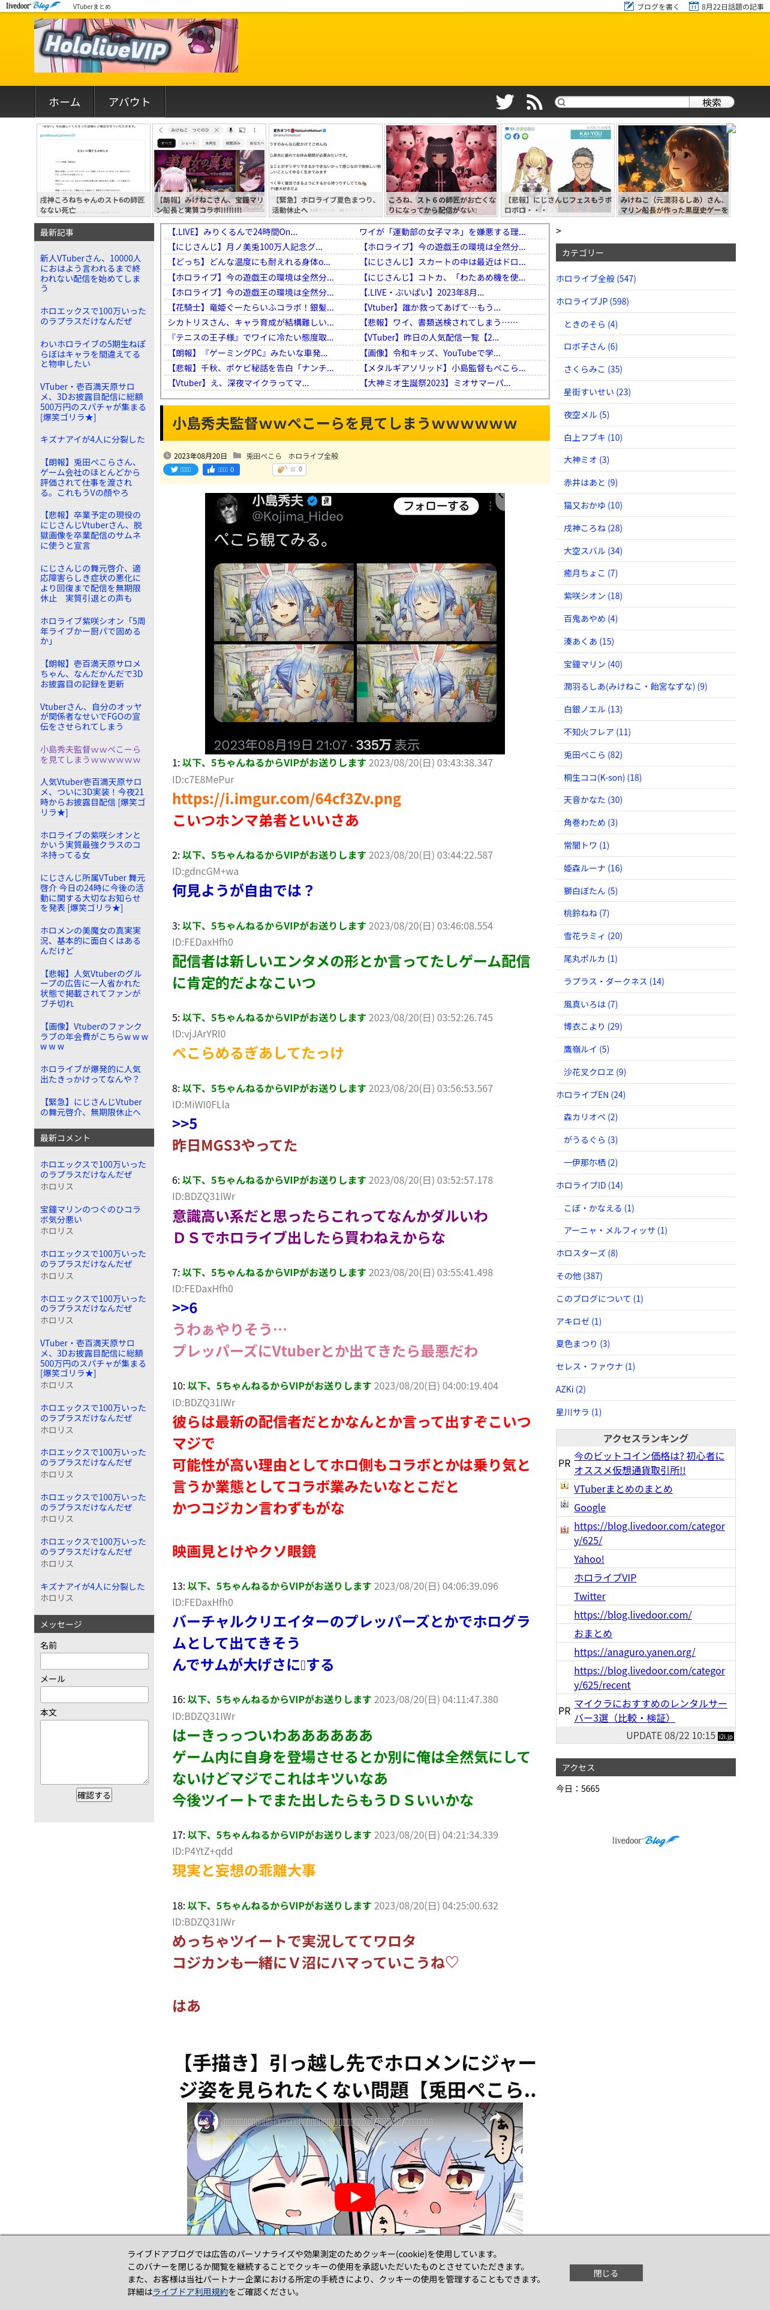Click the 検索 search button

[x=712, y=102]
